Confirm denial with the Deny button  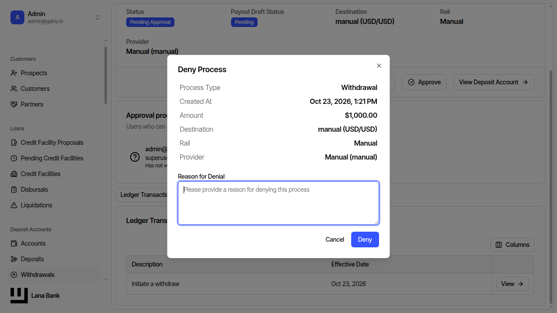(x=365, y=240)
